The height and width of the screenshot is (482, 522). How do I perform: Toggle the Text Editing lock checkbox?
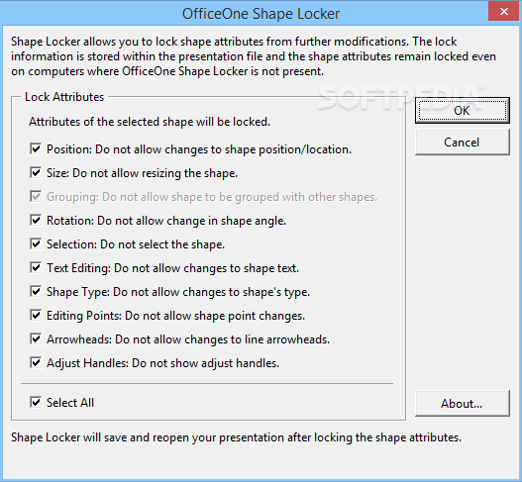[x=36, y=267]
